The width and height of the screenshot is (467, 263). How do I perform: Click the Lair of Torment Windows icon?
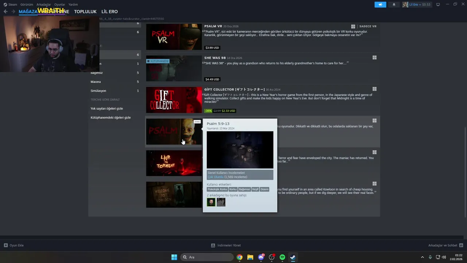pyautogui.click(x=374, y=152)
